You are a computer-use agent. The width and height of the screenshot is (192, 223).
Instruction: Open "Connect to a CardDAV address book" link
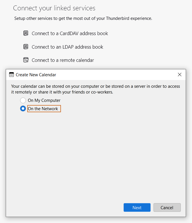(x=70, y=33)
